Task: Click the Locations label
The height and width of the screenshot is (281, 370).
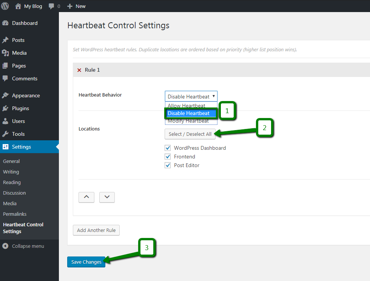Action: [x=89, y=129]
